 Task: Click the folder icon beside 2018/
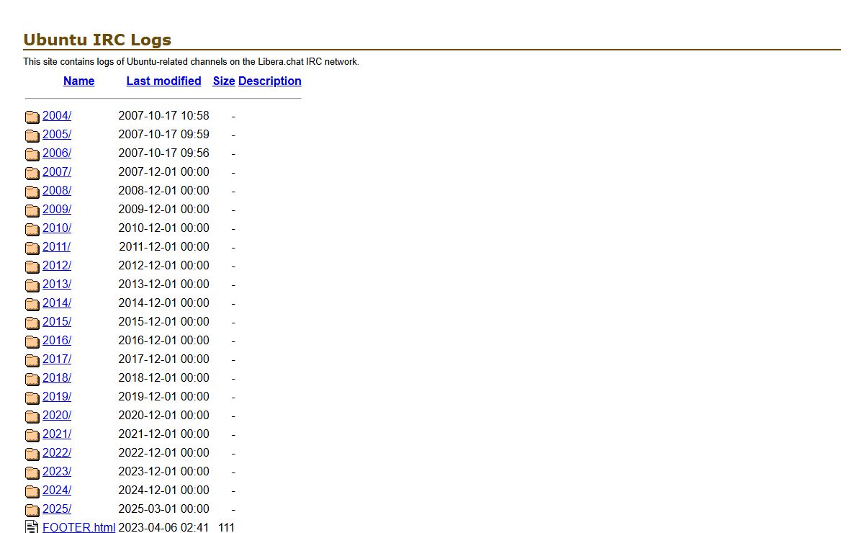(32, 379)
